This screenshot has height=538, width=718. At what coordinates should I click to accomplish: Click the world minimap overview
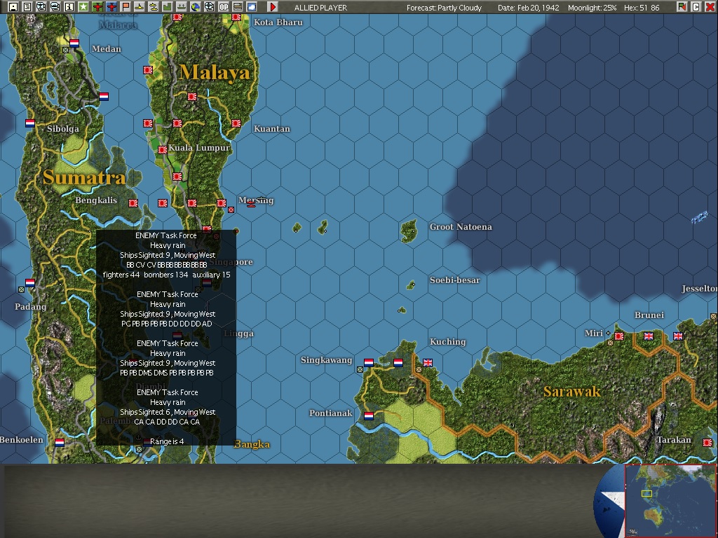(x=670, y=501)
